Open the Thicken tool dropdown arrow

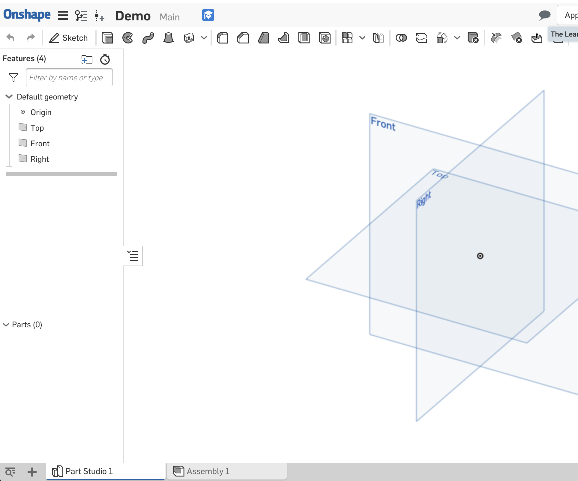point(204,38)
